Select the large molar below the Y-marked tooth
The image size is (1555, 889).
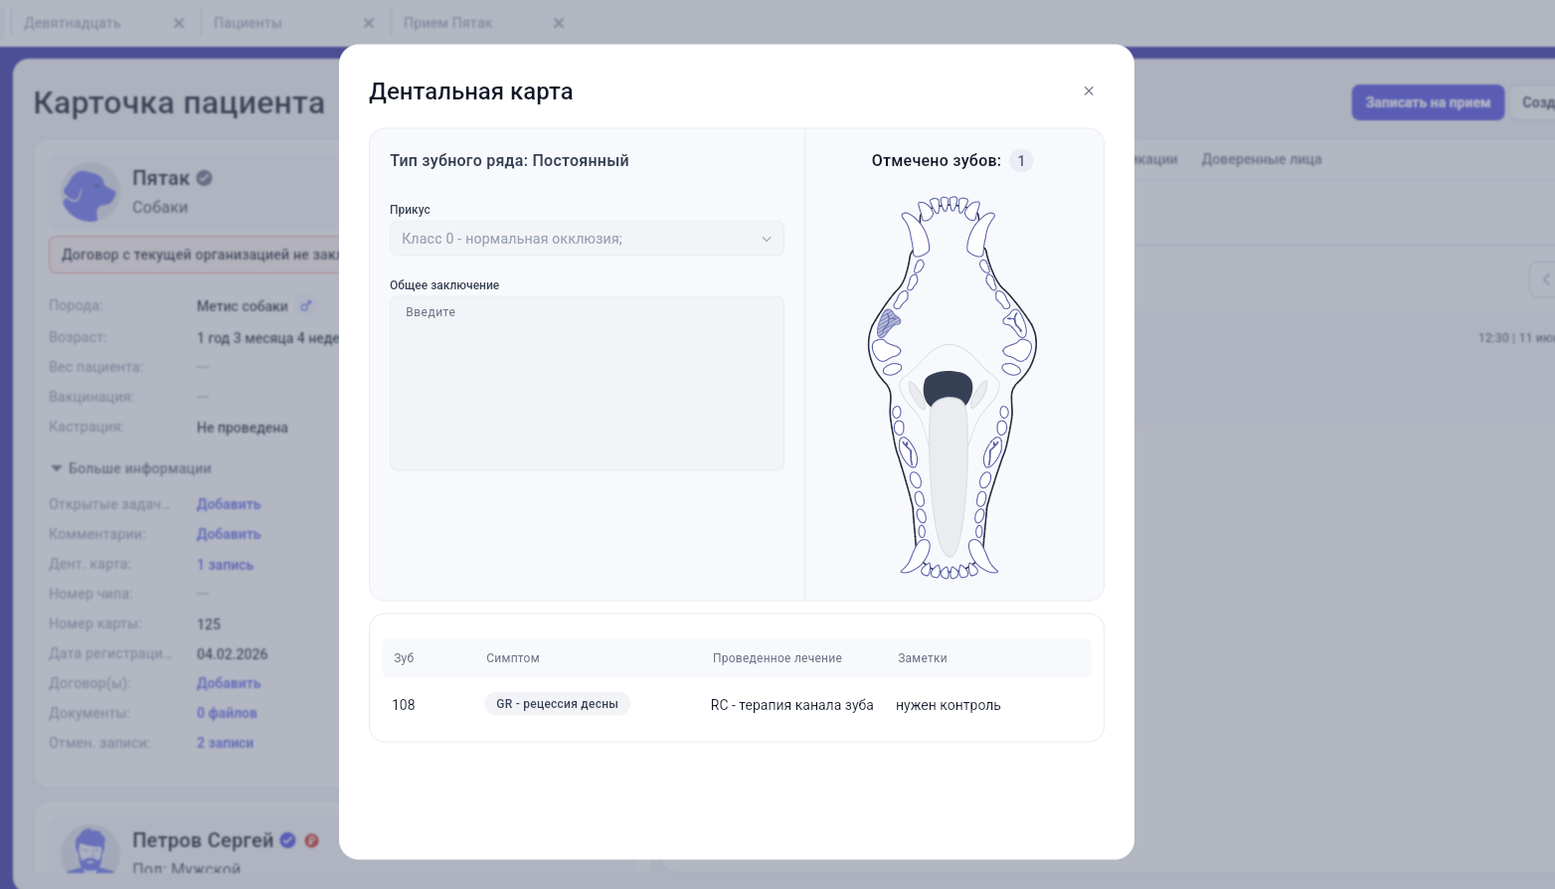coord(1017,350)
